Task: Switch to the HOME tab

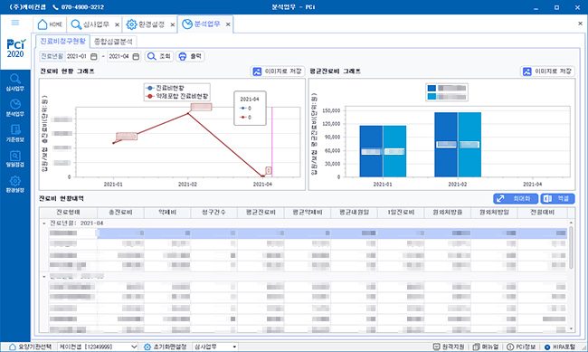Action: [x=50, y=24]
